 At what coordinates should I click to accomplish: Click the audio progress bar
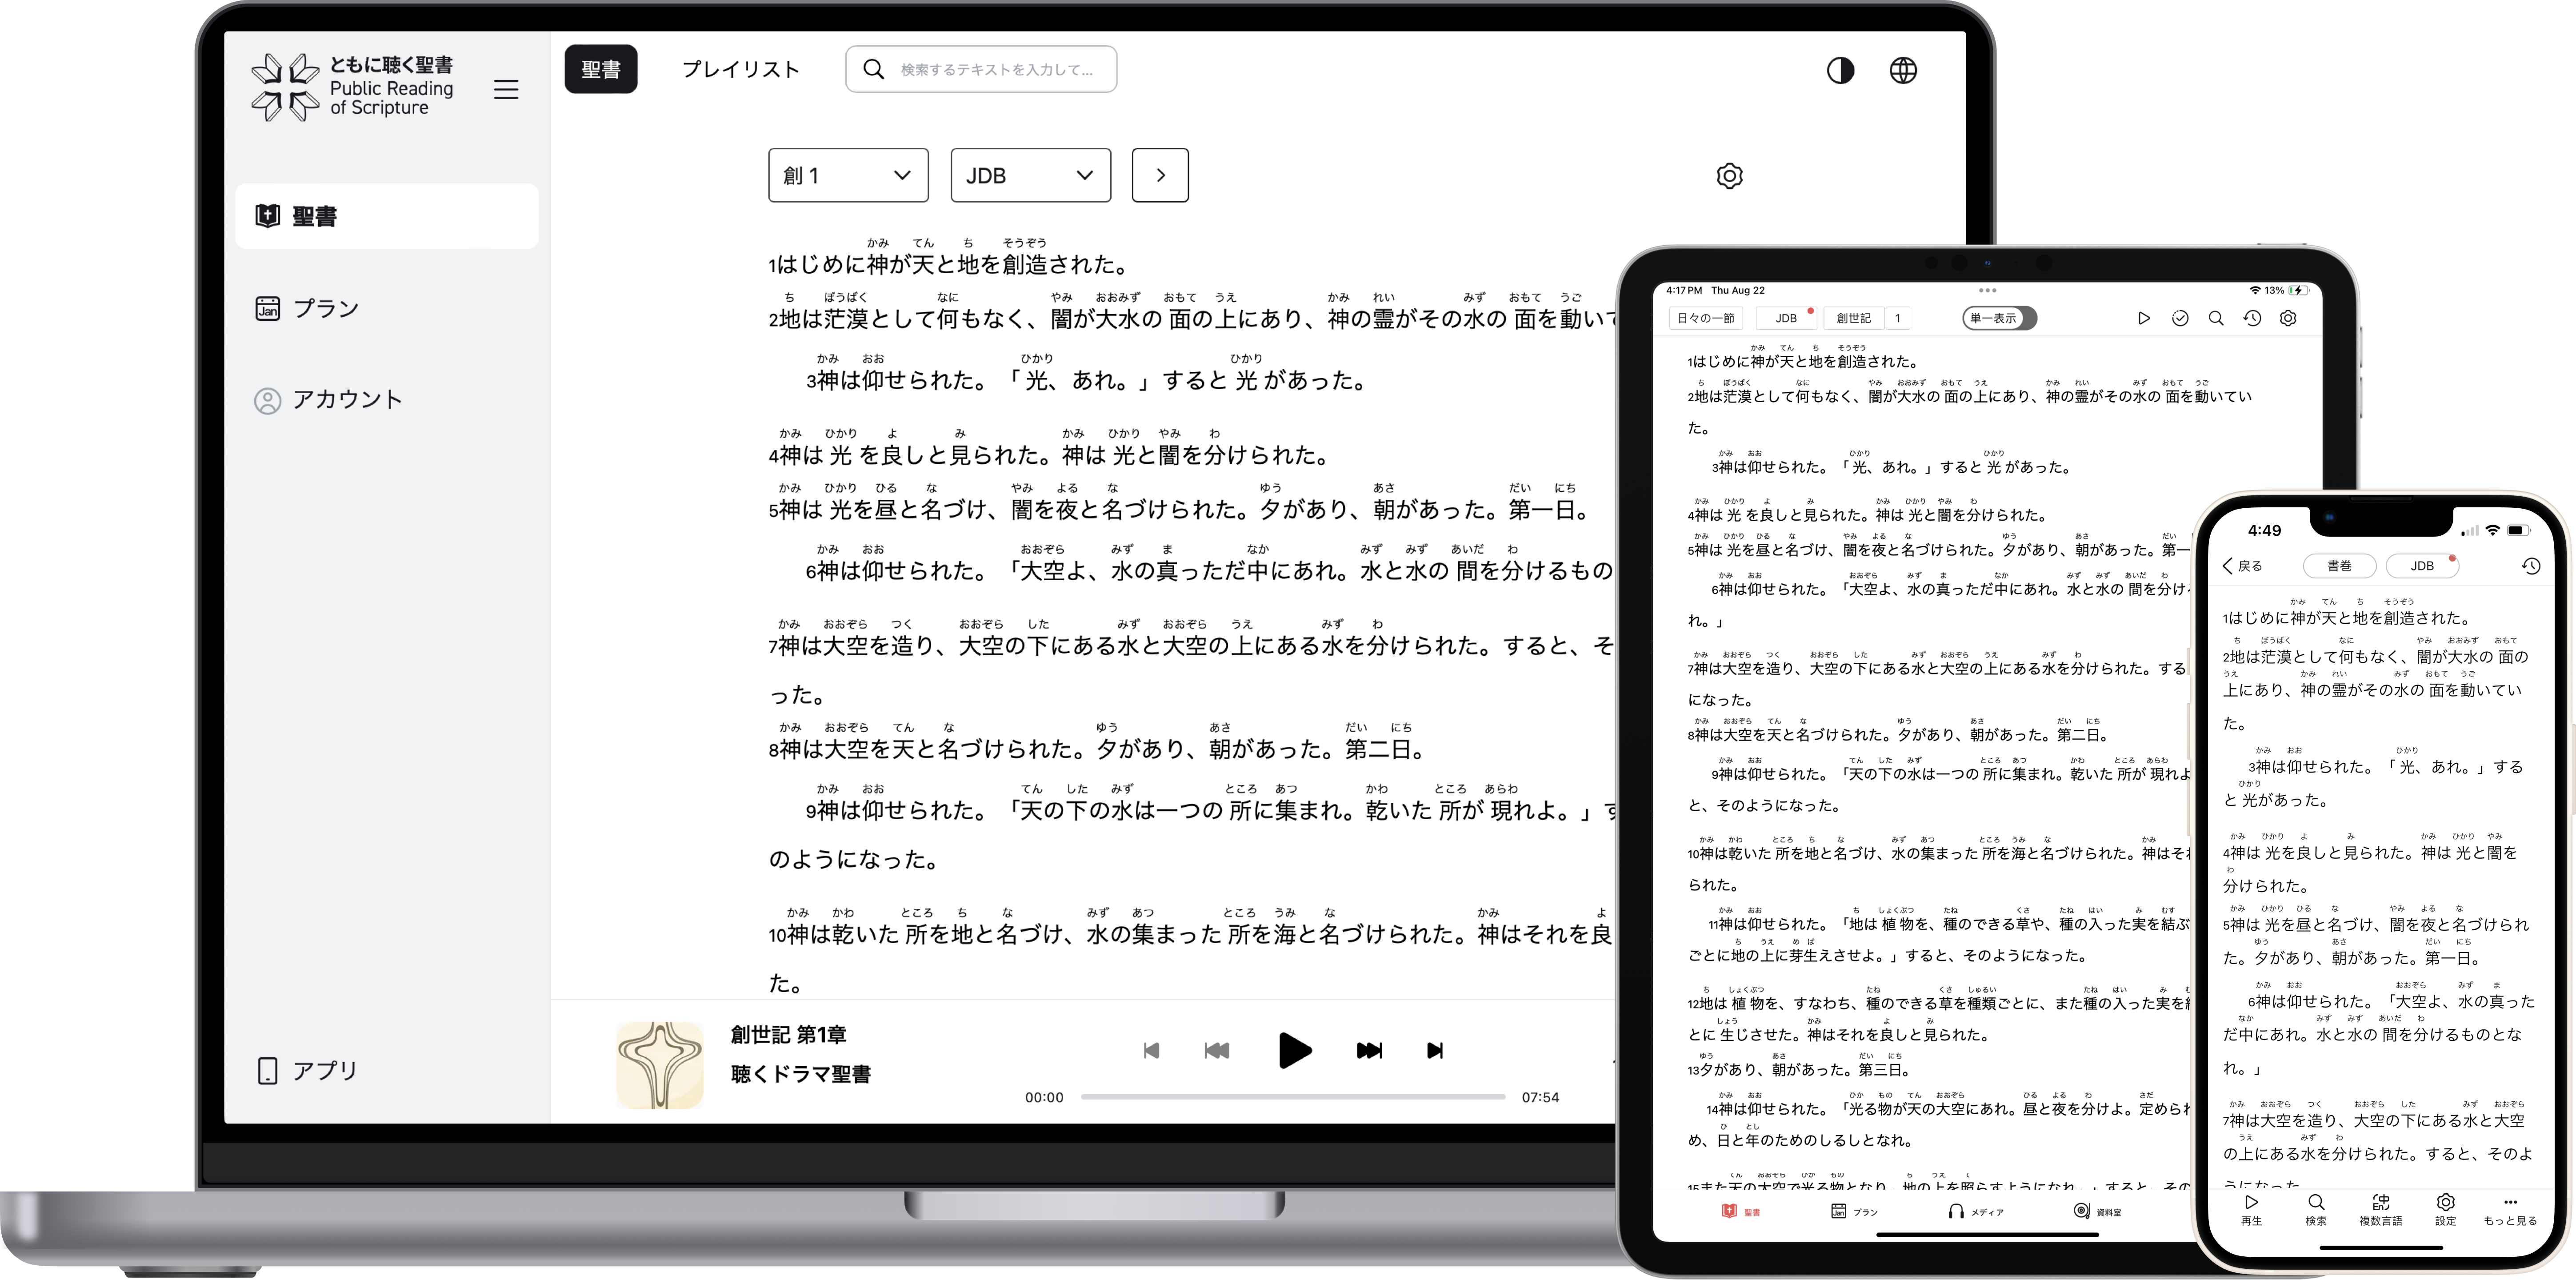point(1293,1097)
